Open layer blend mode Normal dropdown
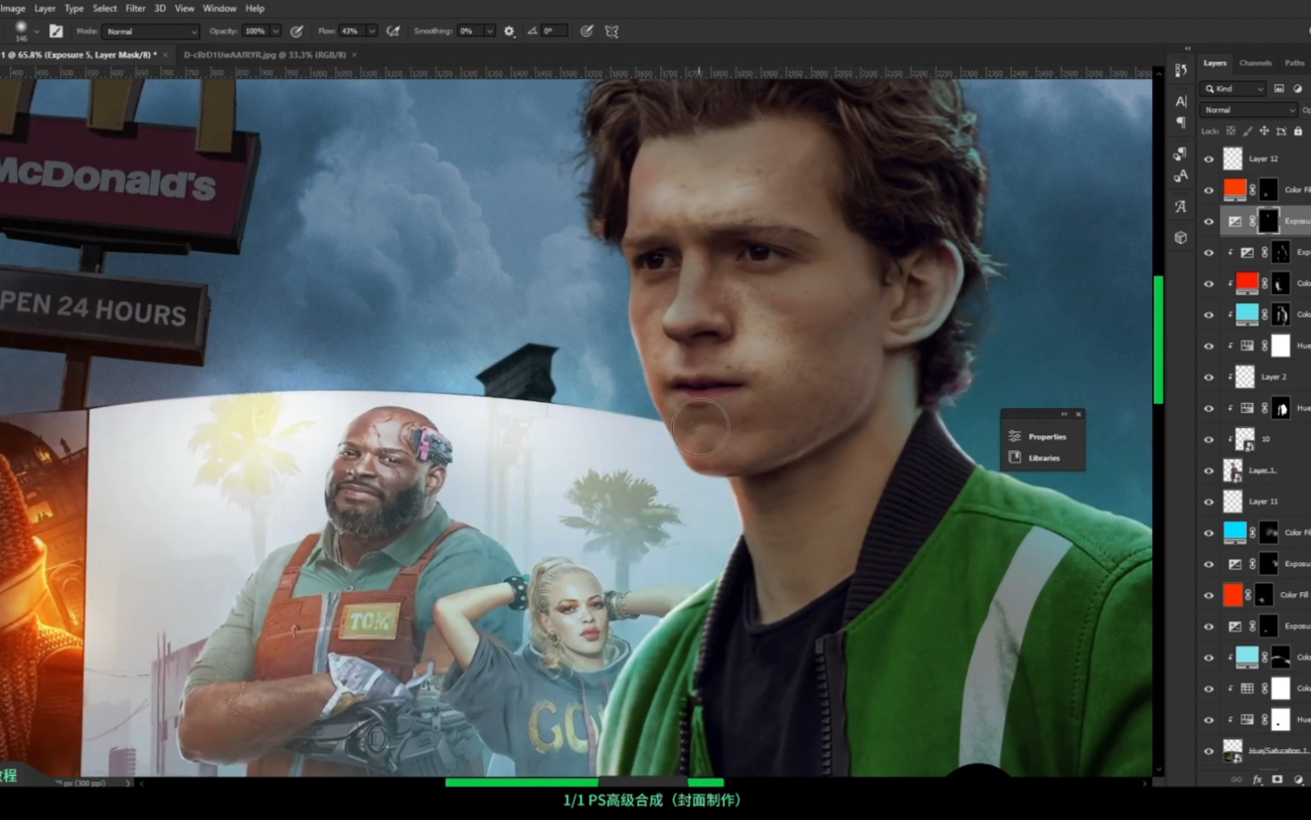The height and width of the screenshot is (820, 1311). (1249, 110)
